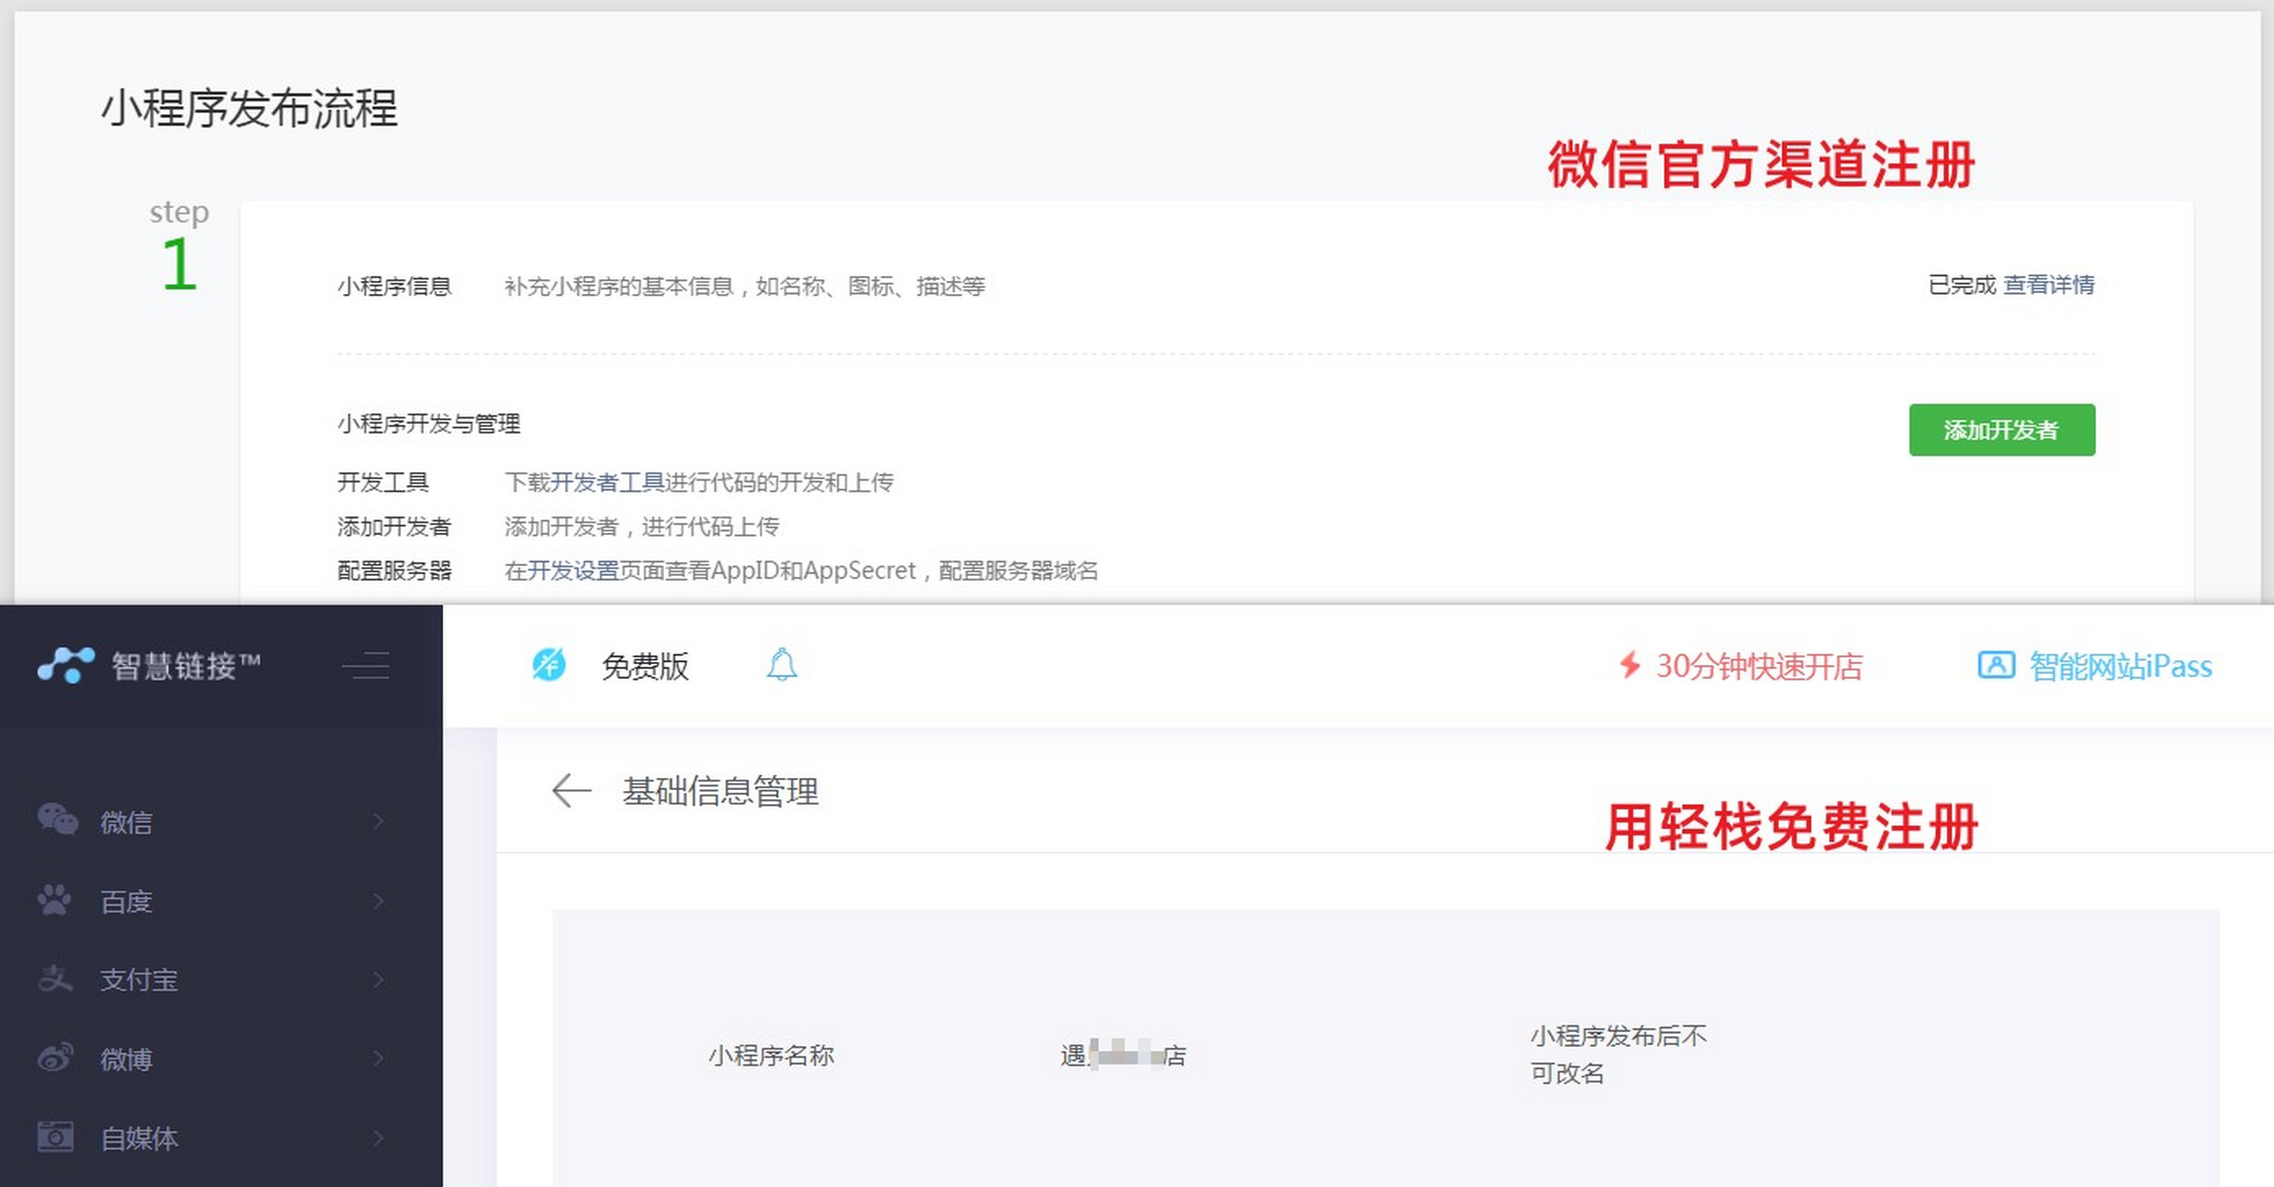The height and width of the screenshot is (1187, 2274).
Task: Click the 小程序发布后不可改名 note
Action: pos(1618,1054)
